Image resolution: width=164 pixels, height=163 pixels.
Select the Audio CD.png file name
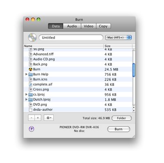(44, 59)
